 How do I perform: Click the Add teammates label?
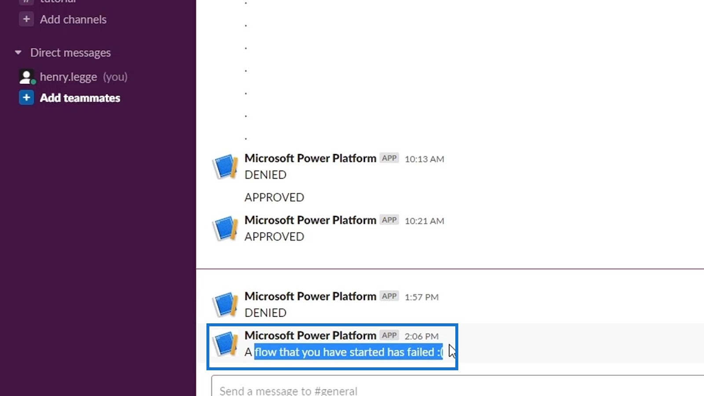(x=80, y=98)
